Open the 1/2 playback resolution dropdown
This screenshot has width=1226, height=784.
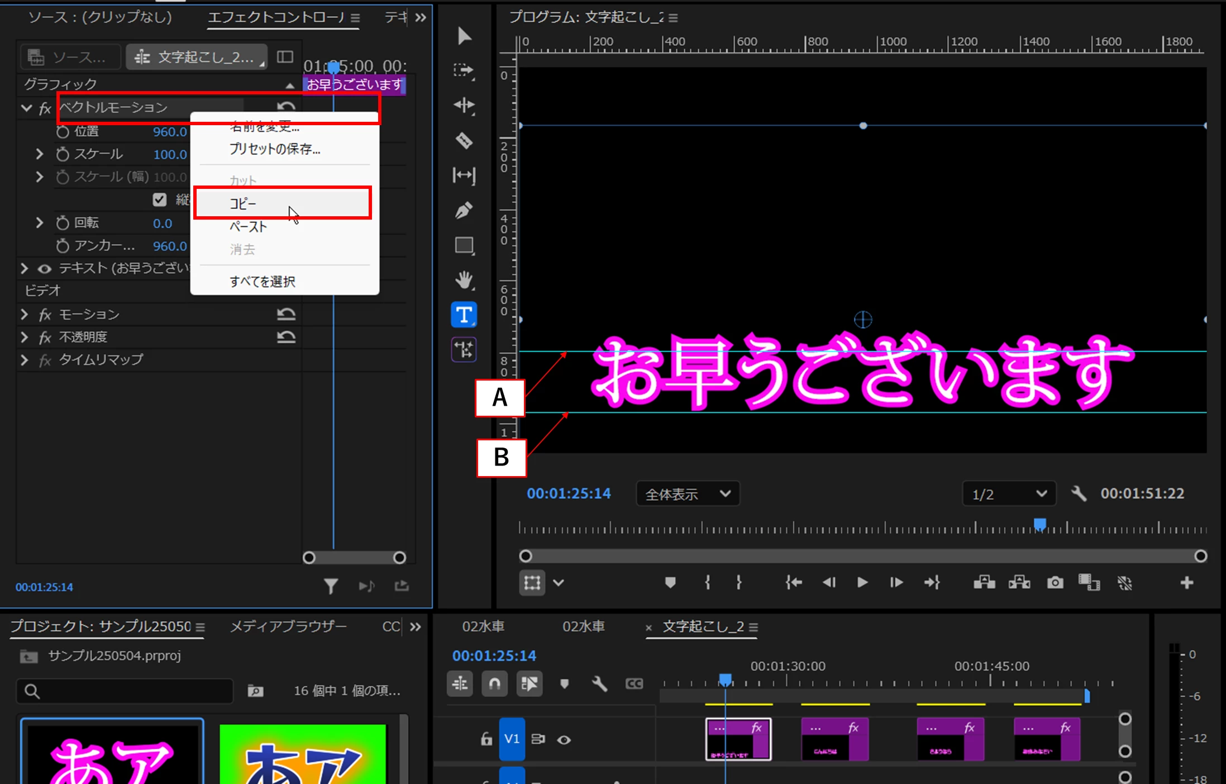(x=1009, y=494)
